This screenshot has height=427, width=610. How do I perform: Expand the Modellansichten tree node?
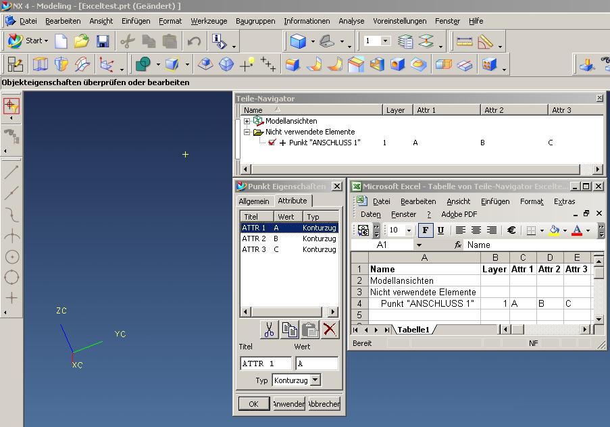(247, 121)
